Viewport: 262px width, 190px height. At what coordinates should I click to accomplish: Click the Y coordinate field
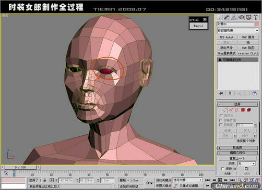[87, 180]
